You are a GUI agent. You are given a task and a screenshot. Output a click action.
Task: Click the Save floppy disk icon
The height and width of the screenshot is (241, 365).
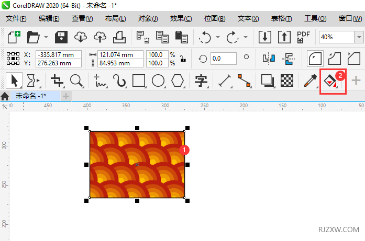point(62,37)
